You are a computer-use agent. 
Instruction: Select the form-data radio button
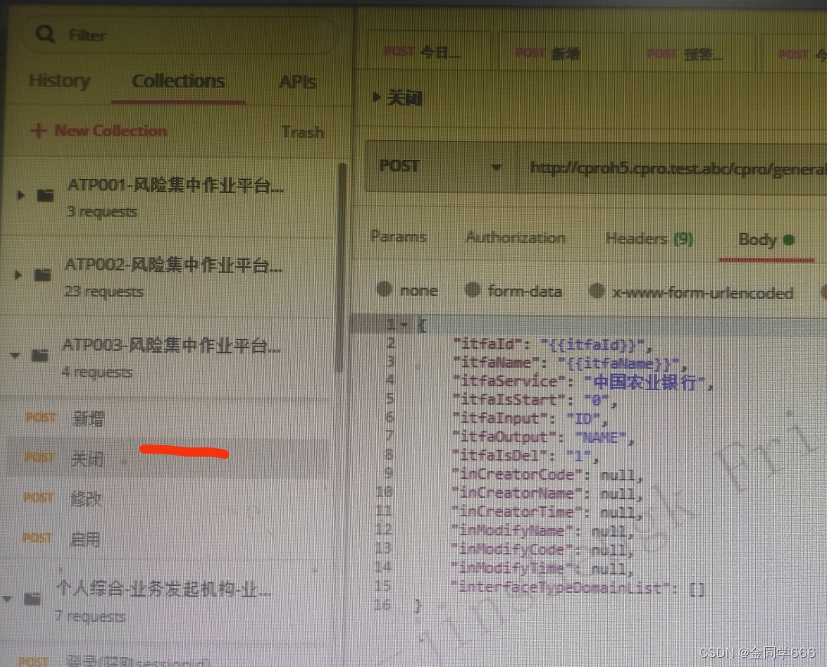pyautogui.click(x=472, y=290)
